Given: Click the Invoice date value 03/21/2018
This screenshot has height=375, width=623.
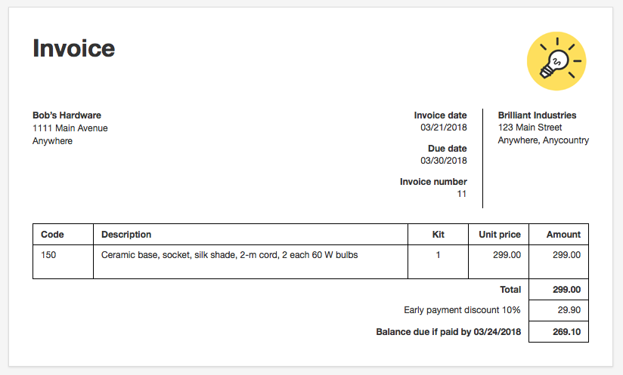Looking at the screenshot, I should 443,128.
